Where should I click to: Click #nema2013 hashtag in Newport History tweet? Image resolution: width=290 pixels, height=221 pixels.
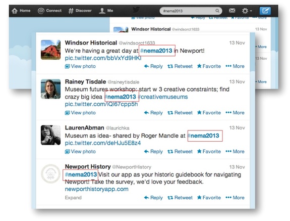(81, 174)
